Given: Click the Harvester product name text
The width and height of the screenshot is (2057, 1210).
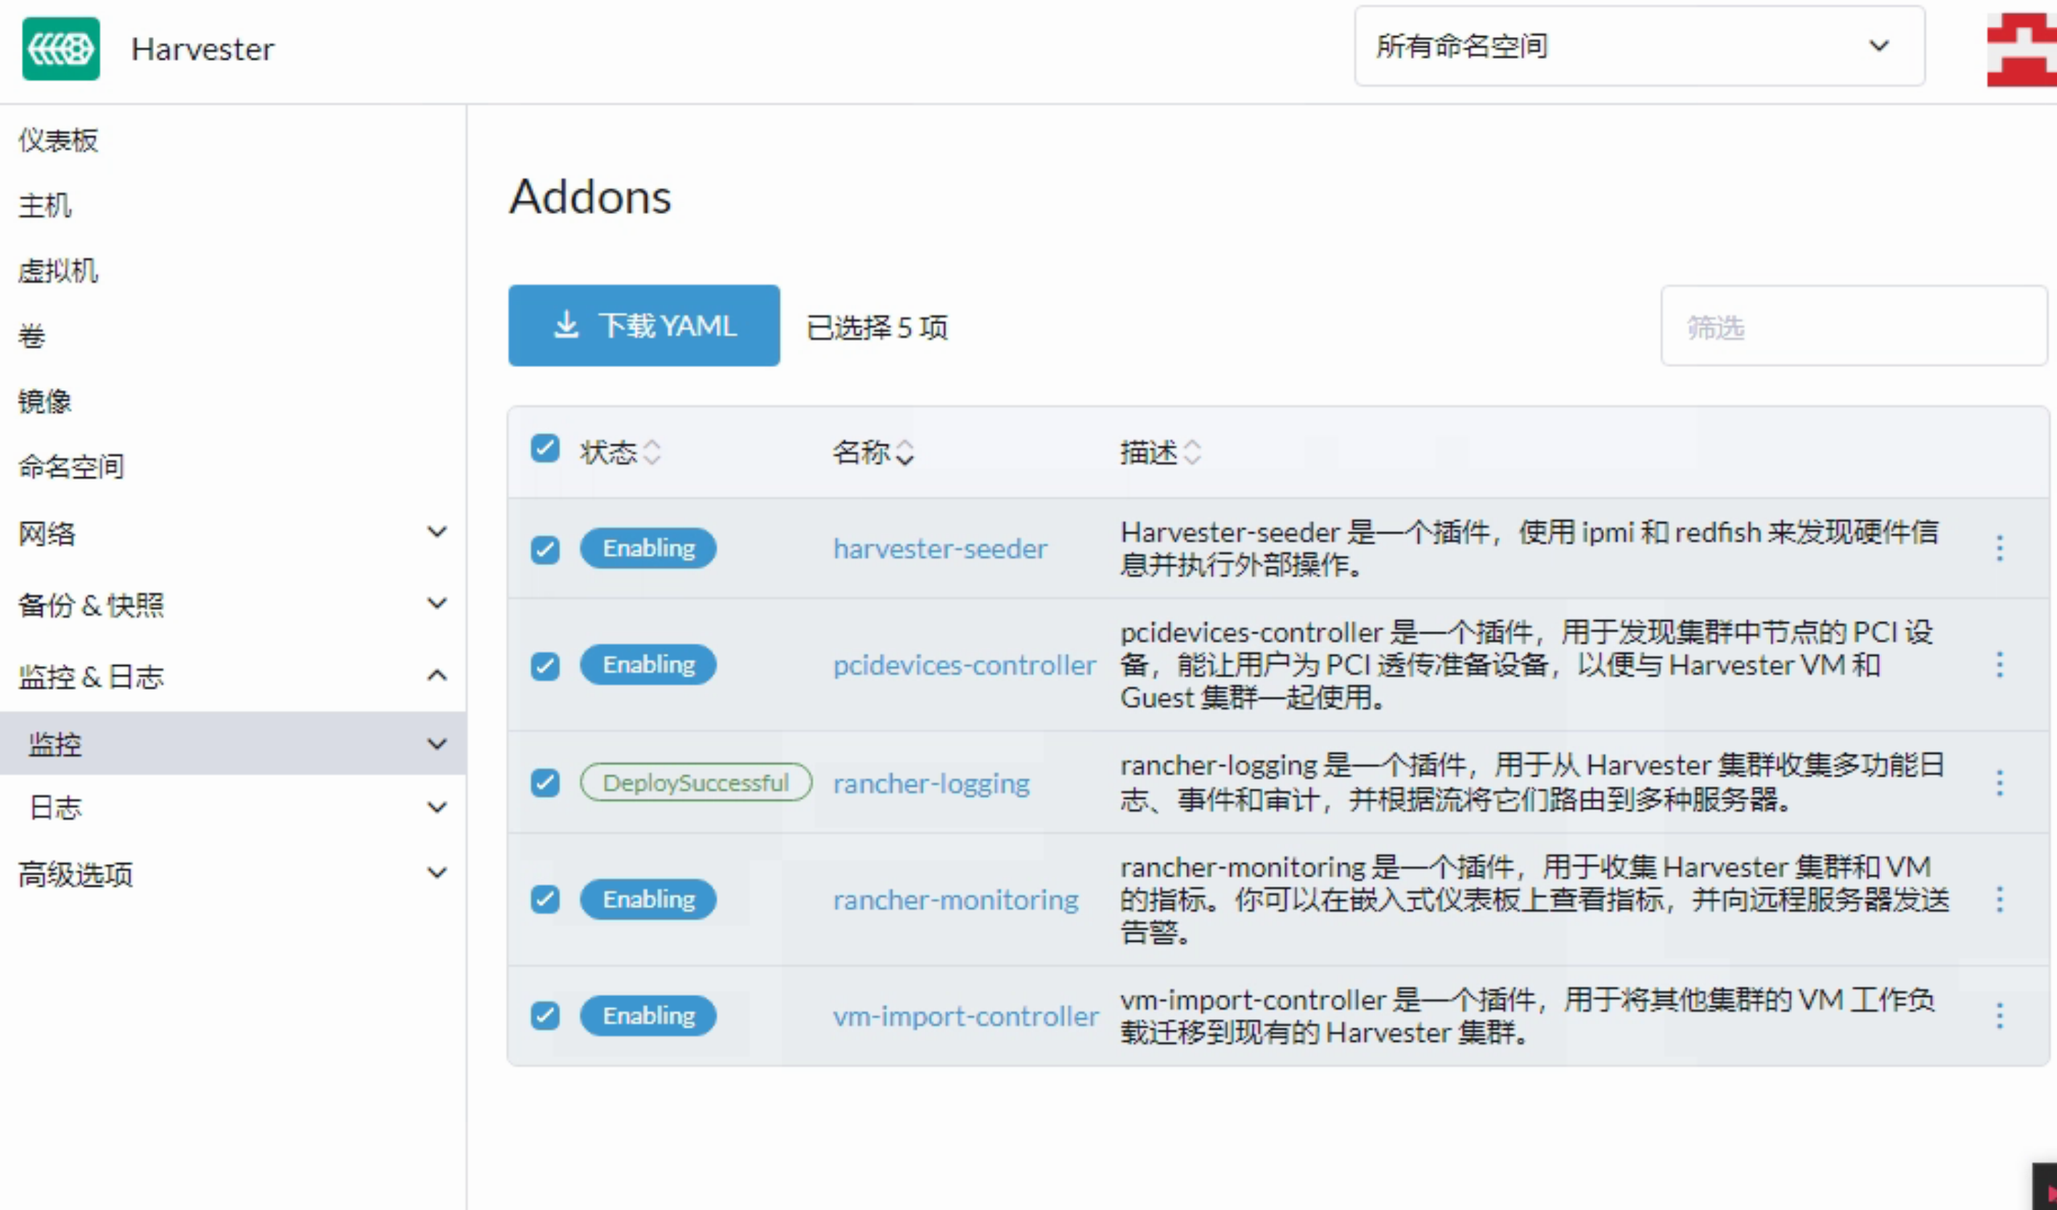Looking at the screenshot, I should click(203, 49).
